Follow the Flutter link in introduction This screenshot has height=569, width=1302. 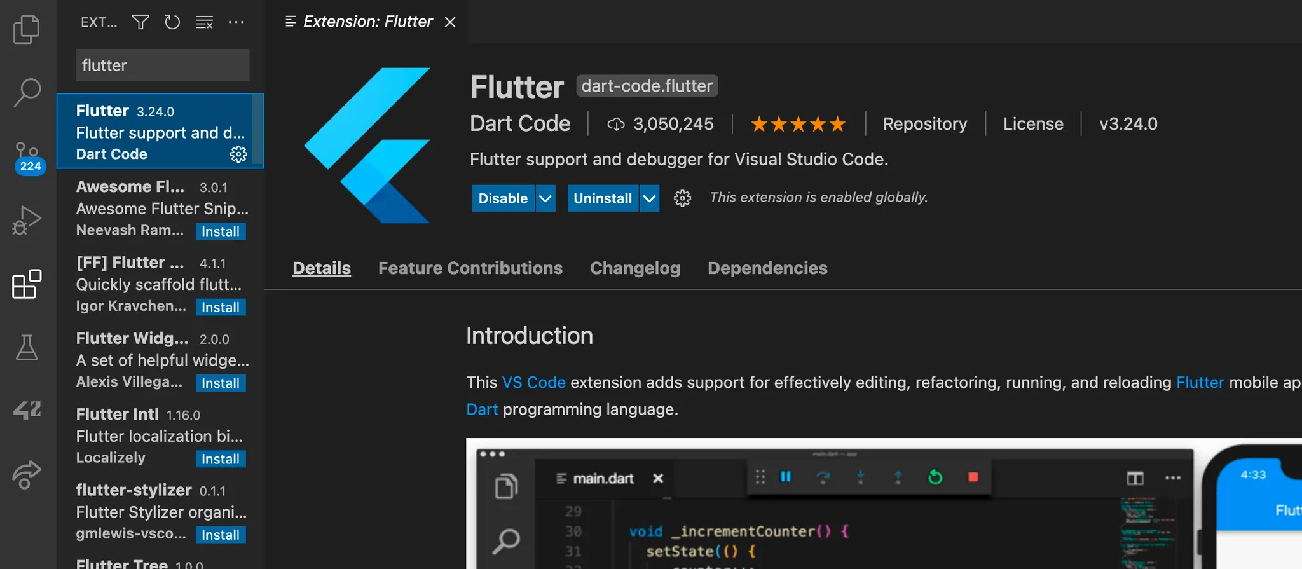click(1200, 382)
